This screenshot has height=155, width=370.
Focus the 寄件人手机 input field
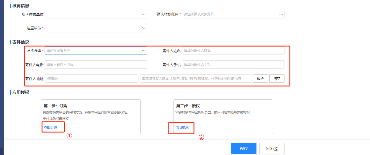pos(233,65)
